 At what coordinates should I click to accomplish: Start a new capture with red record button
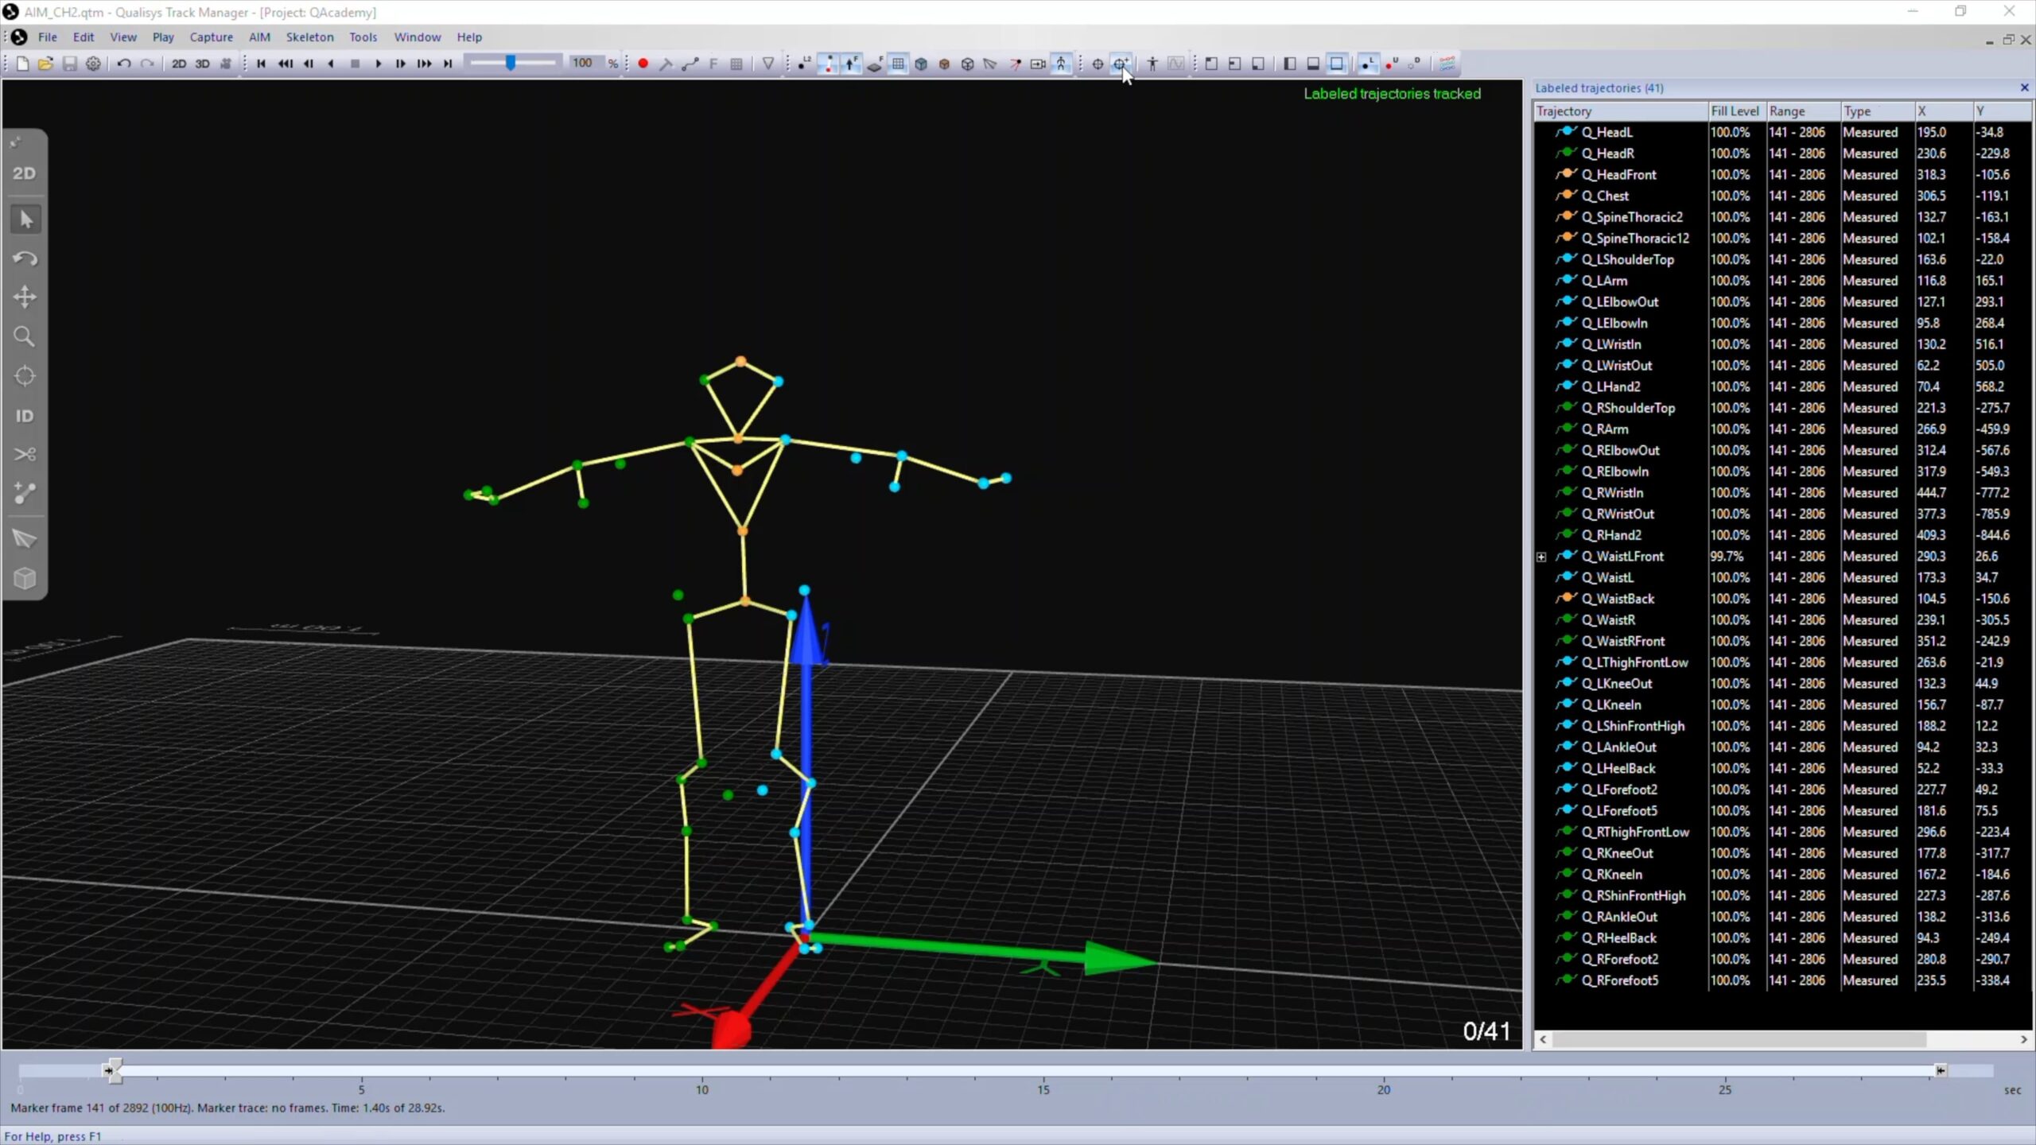pyautogui.click(x=643, y=64)
